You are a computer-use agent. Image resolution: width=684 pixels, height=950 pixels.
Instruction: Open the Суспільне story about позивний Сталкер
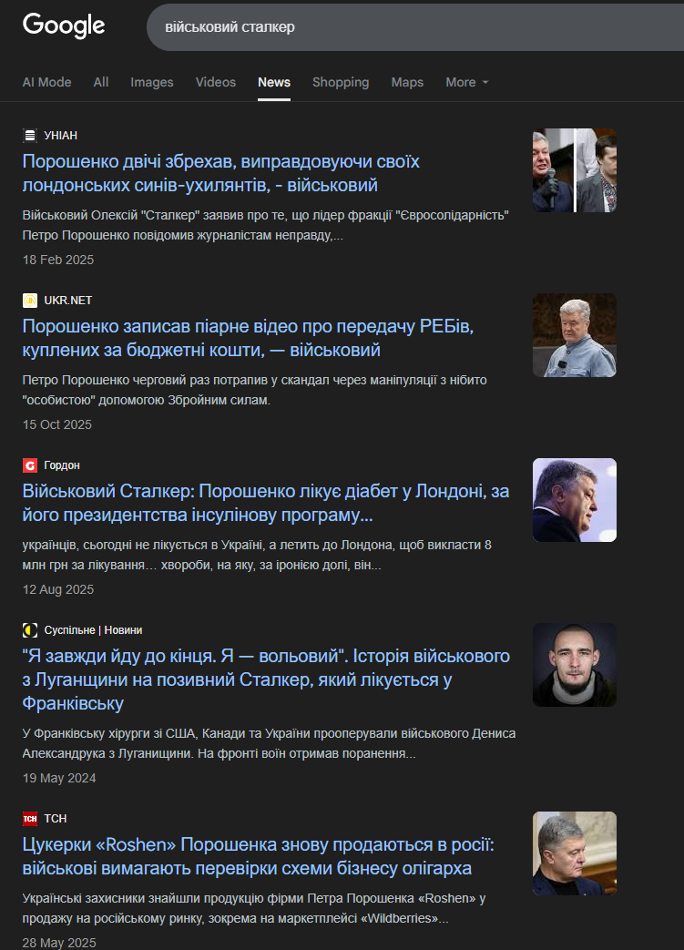tap(266, 679)
